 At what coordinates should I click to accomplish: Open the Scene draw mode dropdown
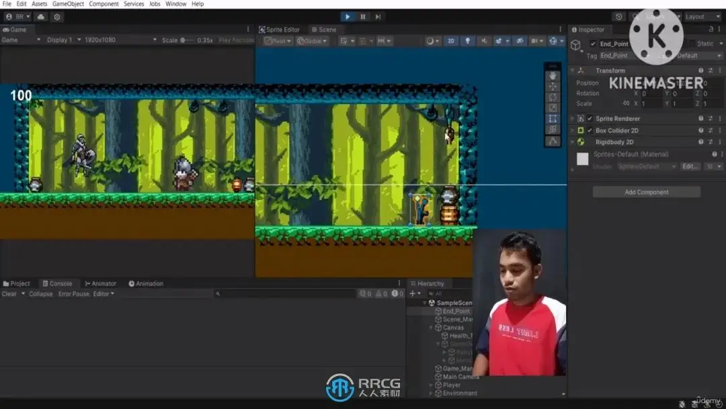pos(432,41)
